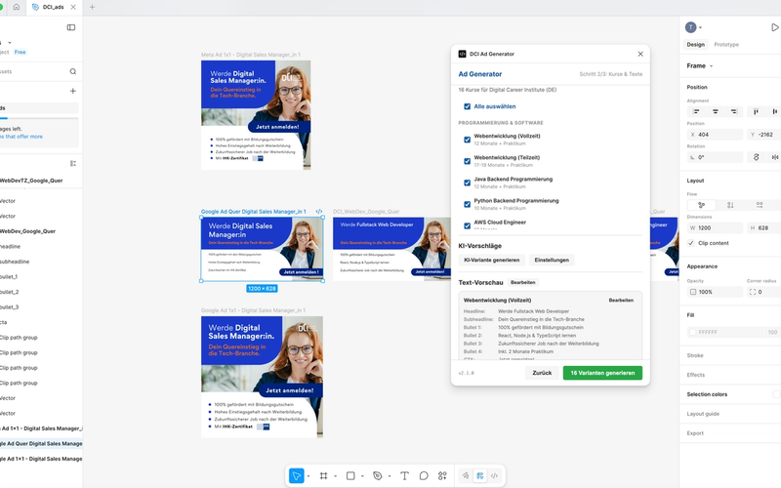Uncheck Webentwicklung (Teilzeit) course checkbox
This screenshot has width=781, height=488.
coord(468,161)
